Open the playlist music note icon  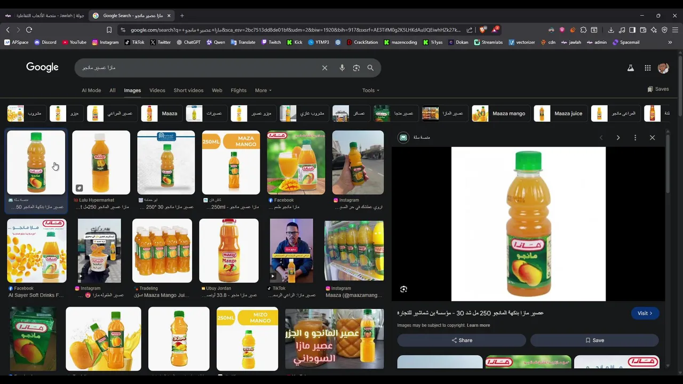pos(622,30)
